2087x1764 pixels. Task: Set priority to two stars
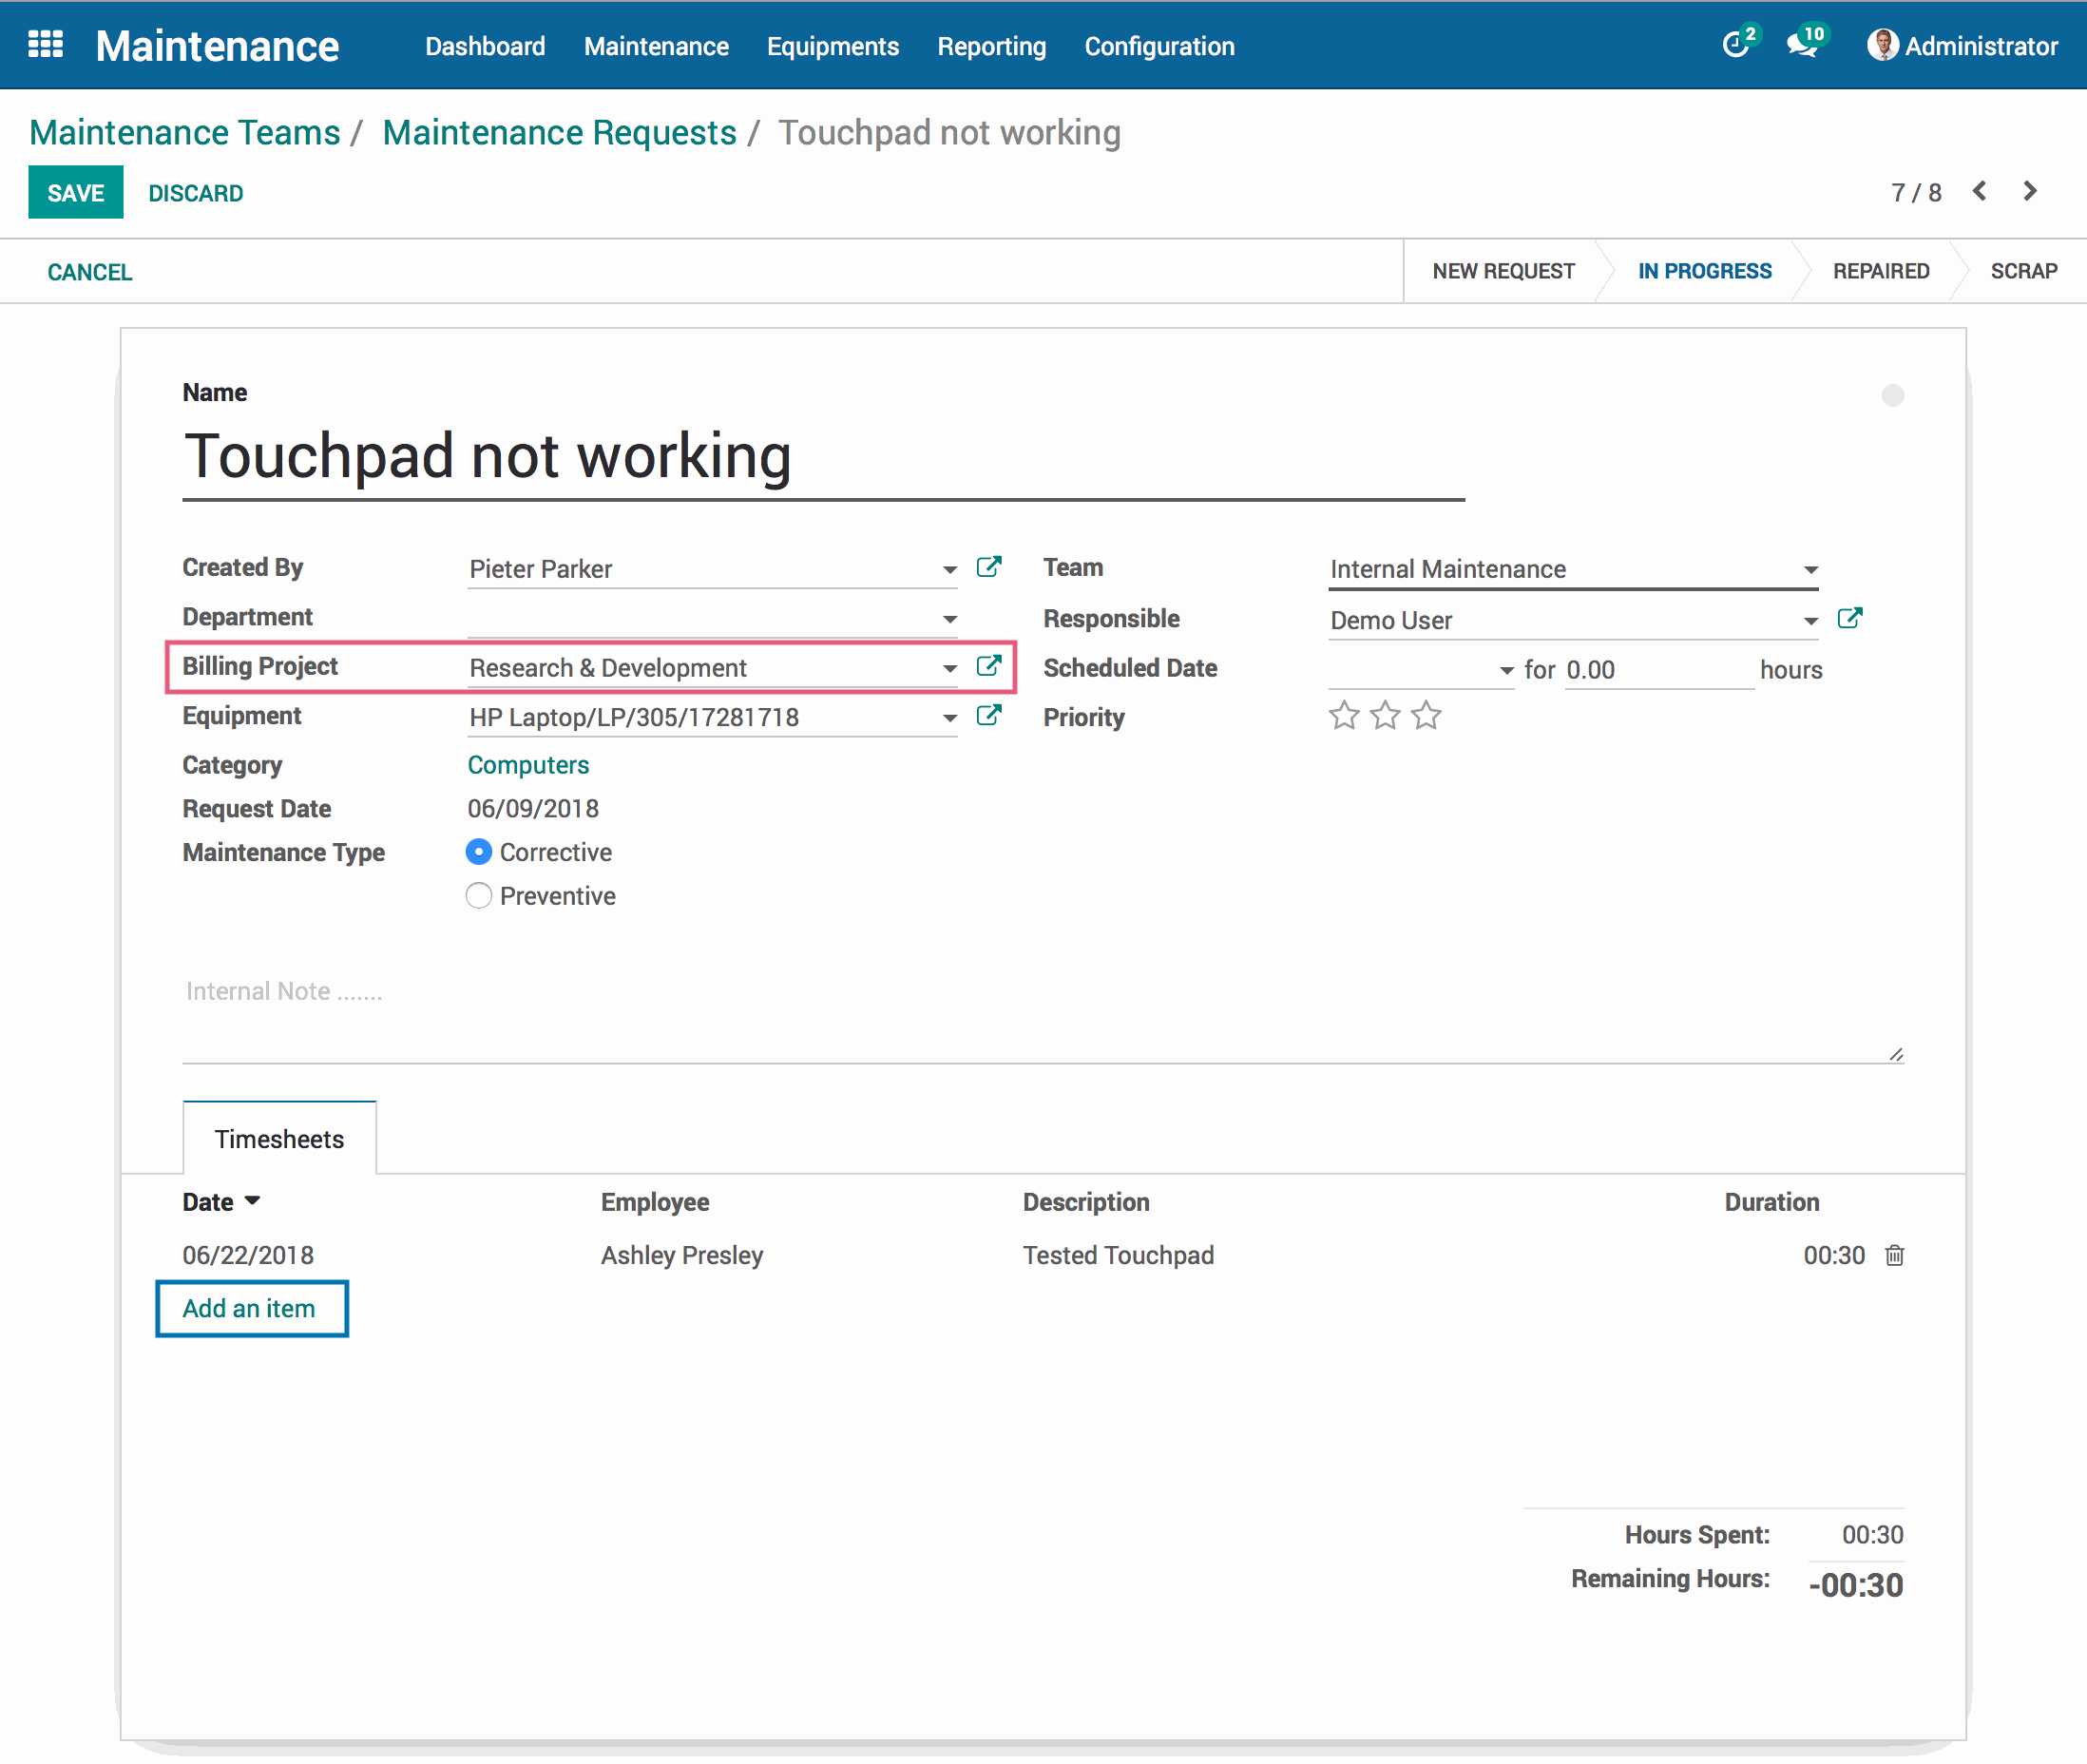click(x=1385, y=716)
